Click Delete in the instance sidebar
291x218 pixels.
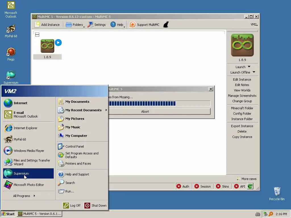tap(242, 131)
